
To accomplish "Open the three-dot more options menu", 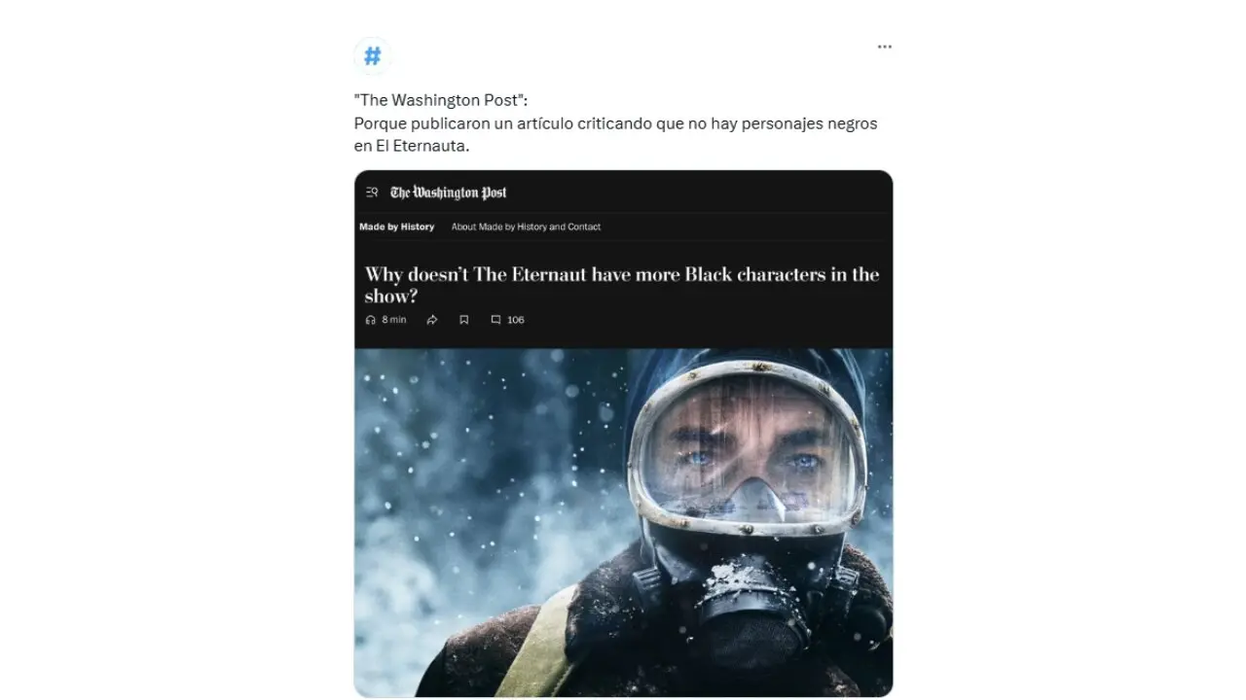I will [x=884, y=47].
